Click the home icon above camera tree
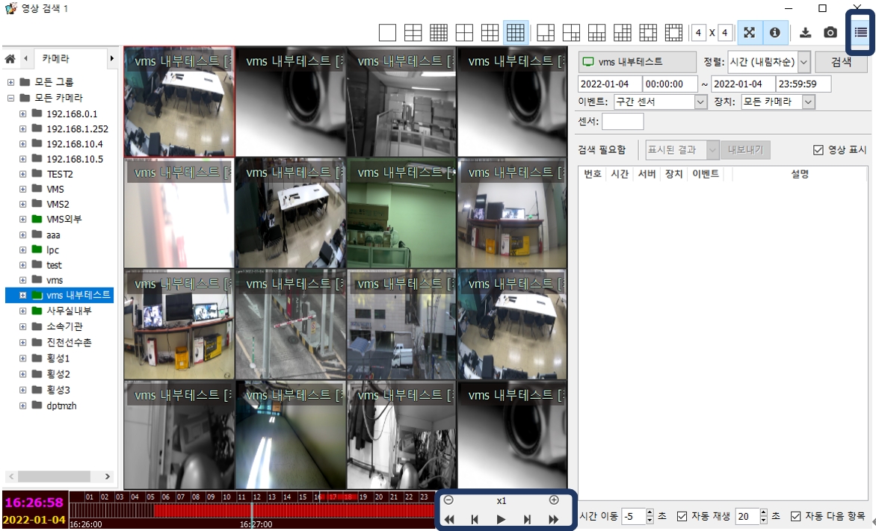The image size is (876, 531). [x=10, y=58]
